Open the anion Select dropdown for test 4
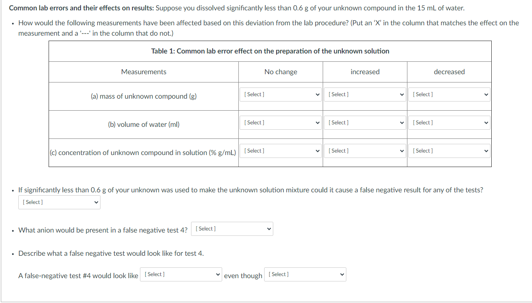This screenshot has width=532, height=303. click(232, 228)
